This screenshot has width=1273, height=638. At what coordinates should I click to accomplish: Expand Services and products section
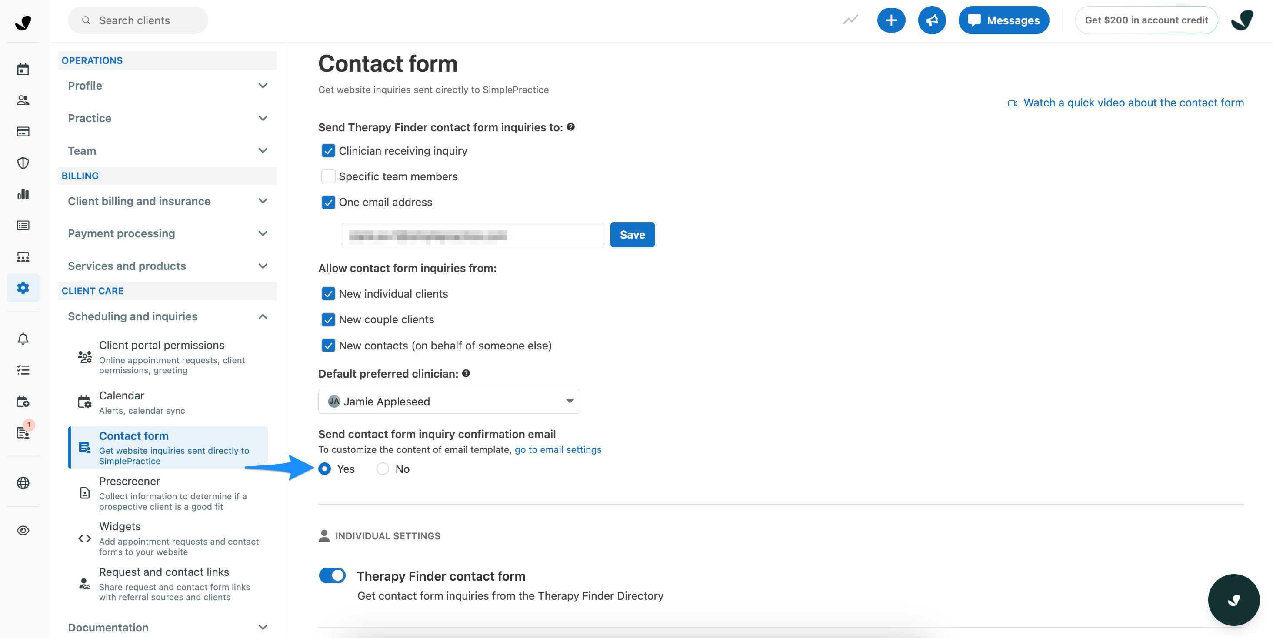pos(167,266)
